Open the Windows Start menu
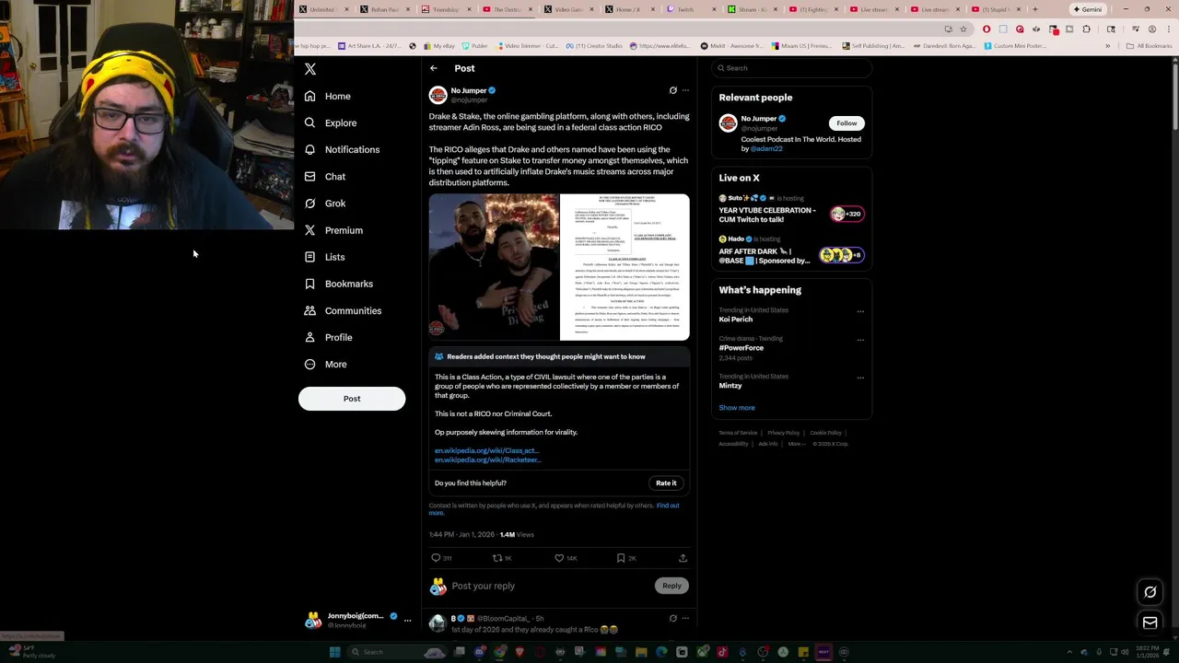1179x663 pixels. (334, 652)
